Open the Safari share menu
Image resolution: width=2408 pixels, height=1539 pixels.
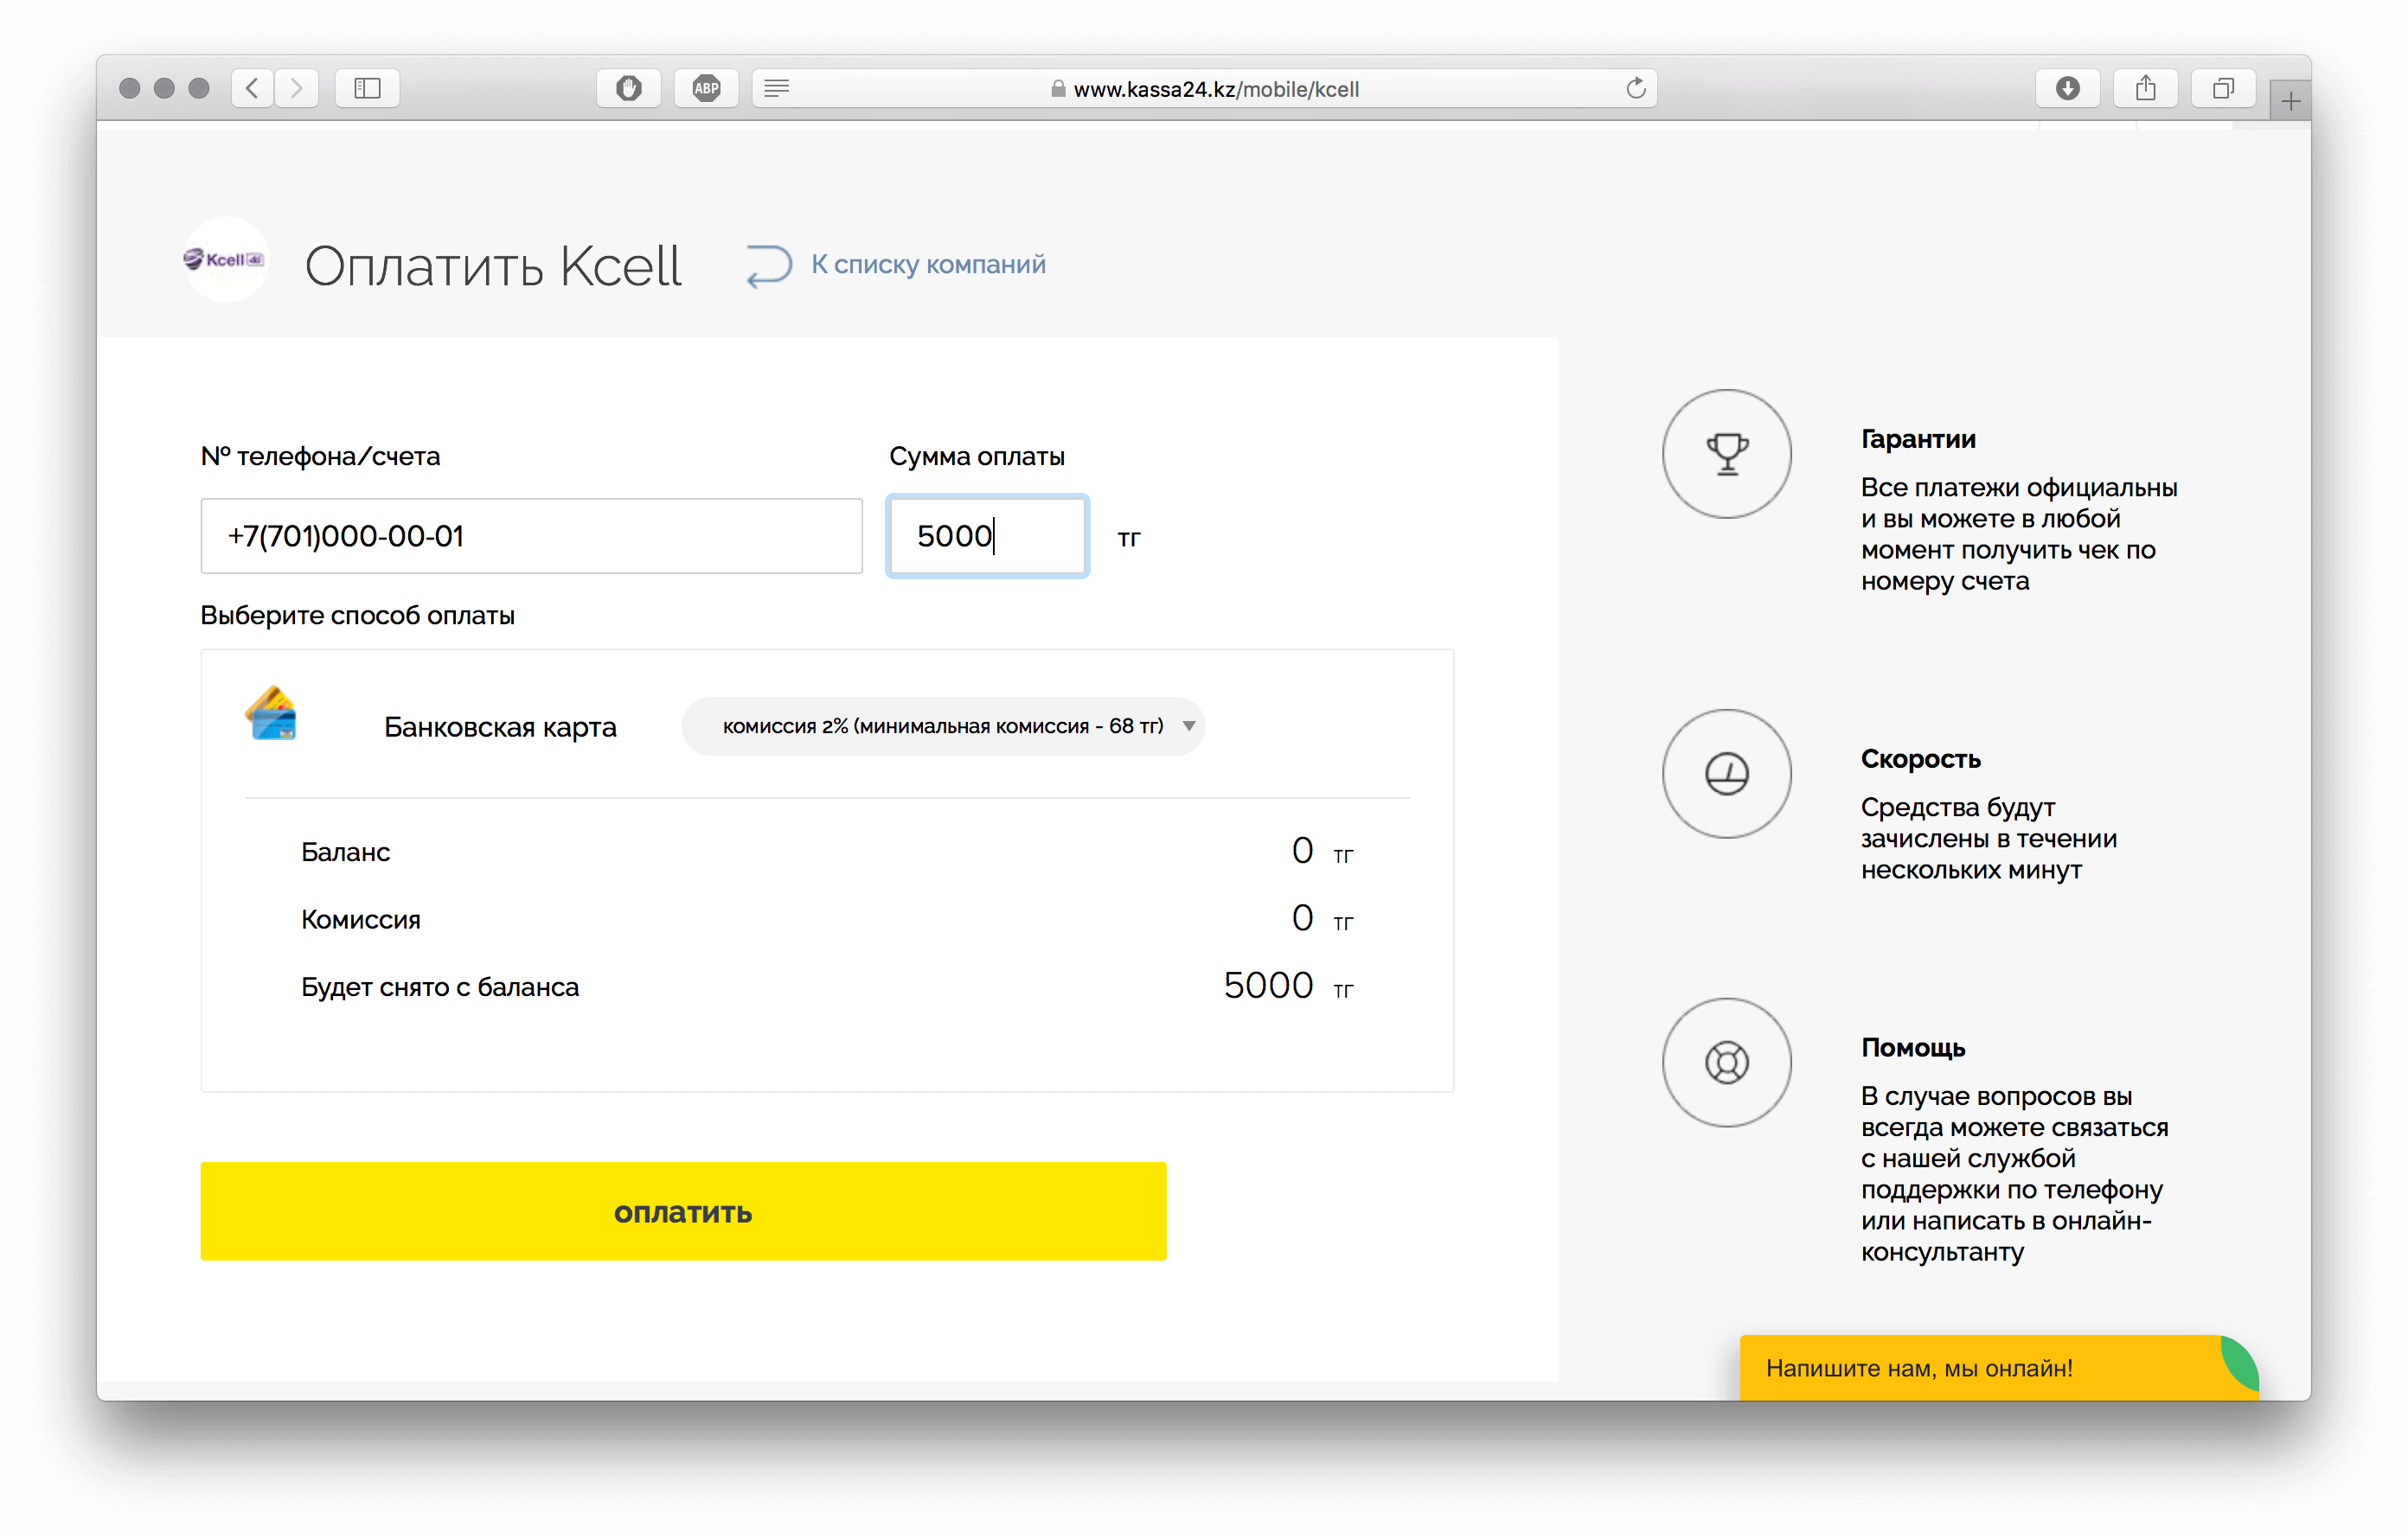coord(2145,88)
